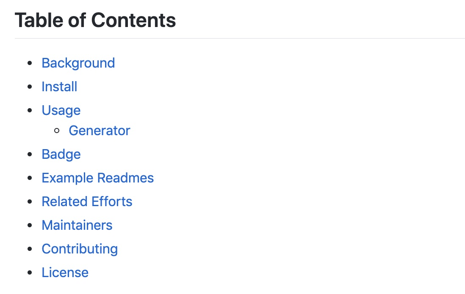Select the Related Efforts link
This screenshot has height=294, width=465.
(87, 201)
